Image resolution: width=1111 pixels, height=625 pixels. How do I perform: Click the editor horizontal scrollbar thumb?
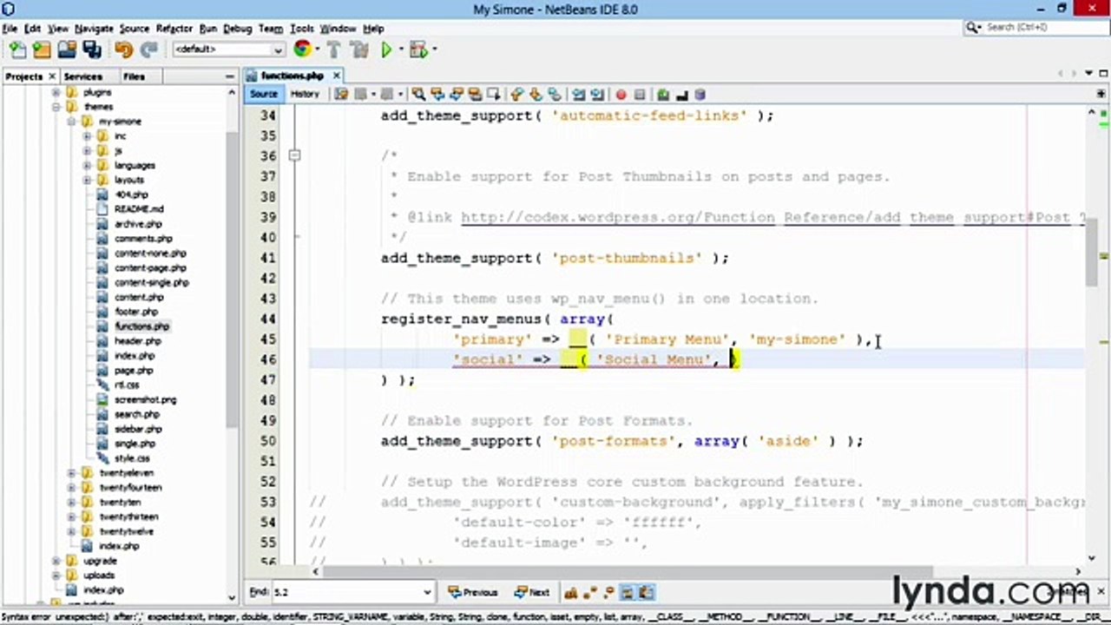pos(628,572)
